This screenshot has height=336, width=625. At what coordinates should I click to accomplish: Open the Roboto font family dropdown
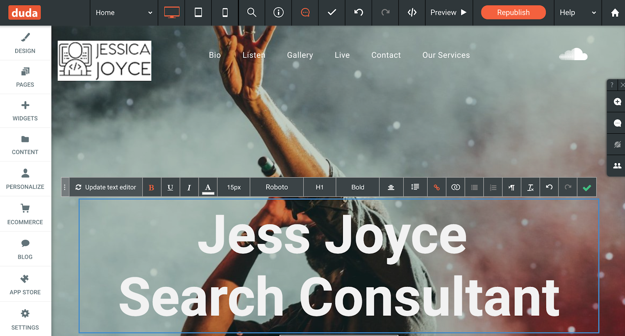(x=277, y=187)
